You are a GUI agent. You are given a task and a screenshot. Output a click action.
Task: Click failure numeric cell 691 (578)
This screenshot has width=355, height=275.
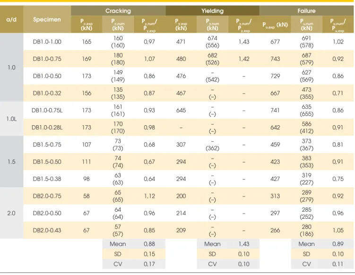click(x=307, y=42)
